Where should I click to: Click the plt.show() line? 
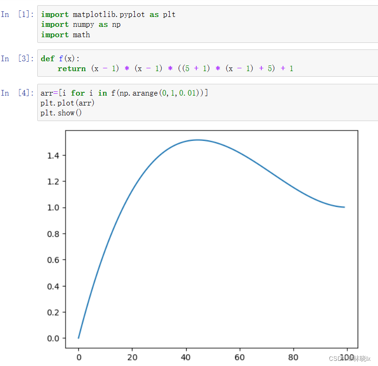tap(61, 113)
